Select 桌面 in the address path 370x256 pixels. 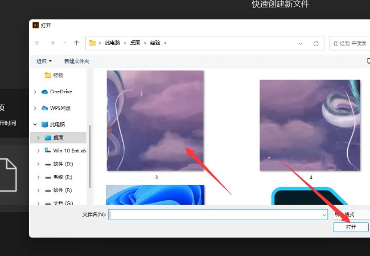135,43
